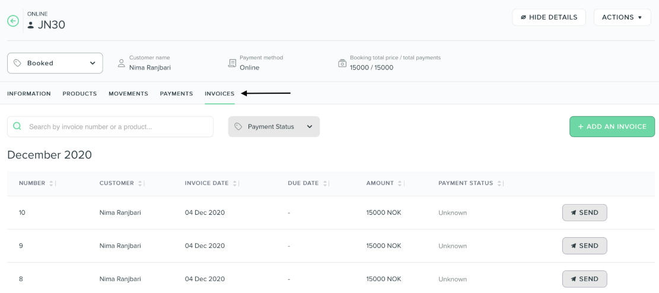Screen dimensions: 659x293
Task: Click the Hide Details button
Action: coord(549,17)
